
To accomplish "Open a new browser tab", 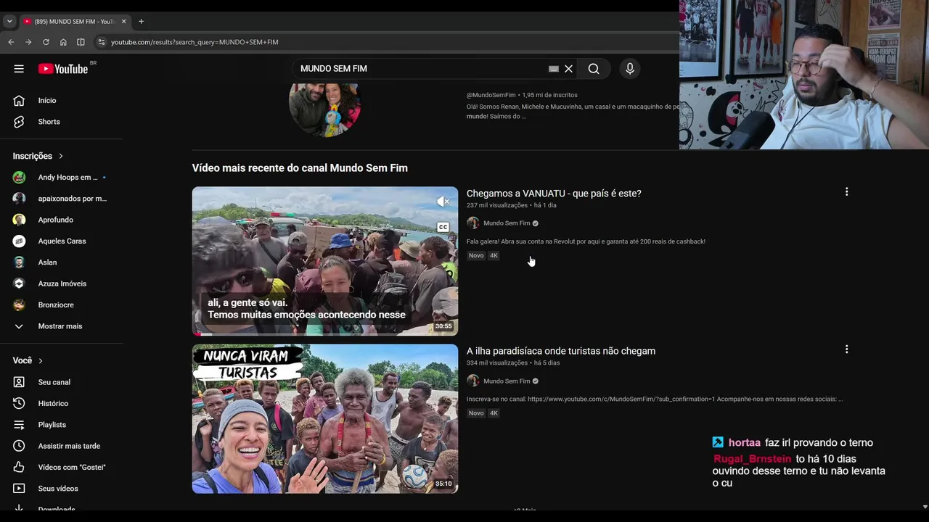I will 141,21.
